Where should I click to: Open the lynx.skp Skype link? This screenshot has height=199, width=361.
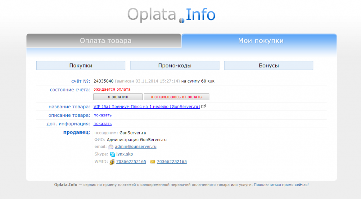tap(124, 154)
